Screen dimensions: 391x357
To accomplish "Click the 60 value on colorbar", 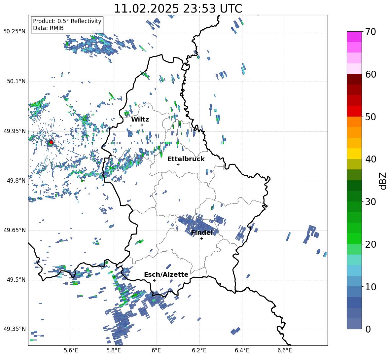I will coord(371,74).
